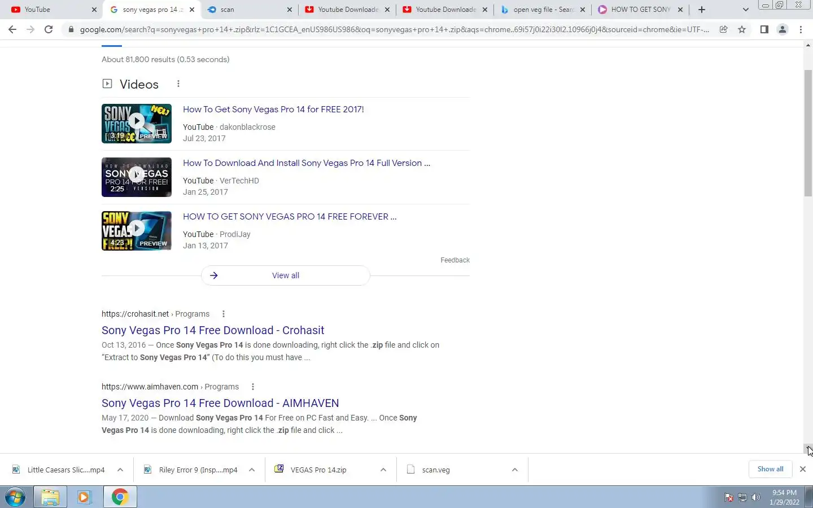
Task: Switch to the scan tab
Action: (248, 10)
